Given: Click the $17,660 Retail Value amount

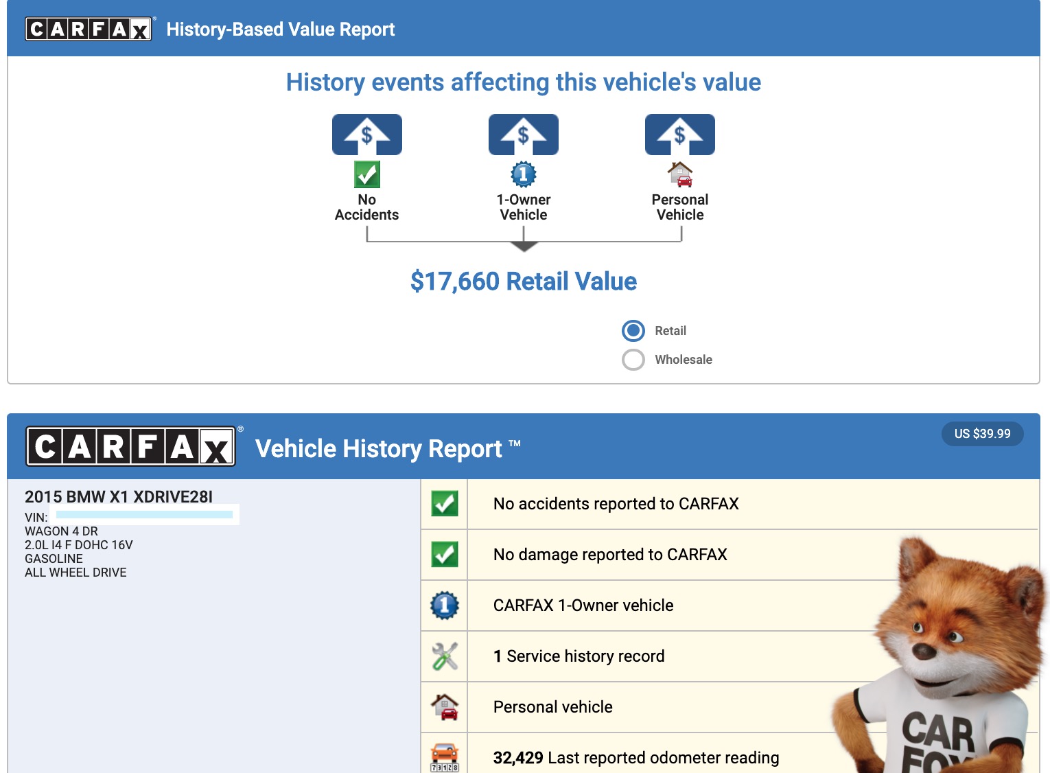Looking at the screenshot, I should 524,281.
